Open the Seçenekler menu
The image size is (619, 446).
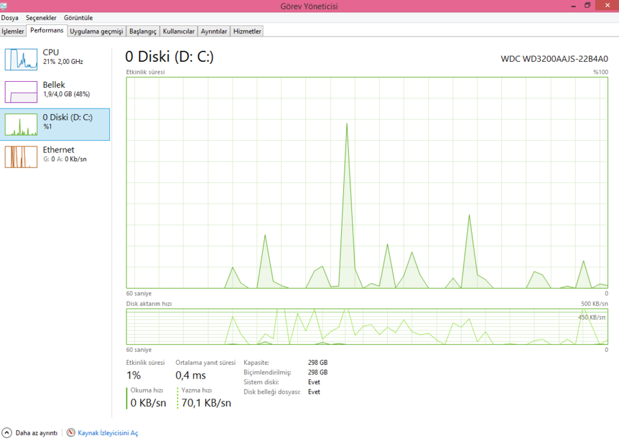coord(41,18)
